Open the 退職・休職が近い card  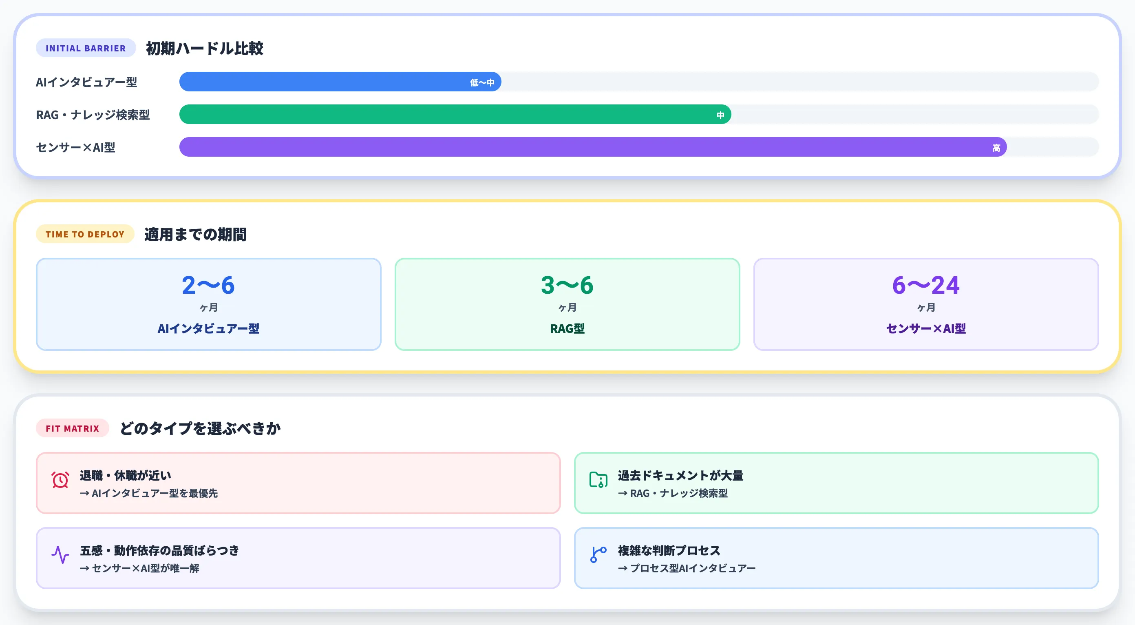(298, 483)
